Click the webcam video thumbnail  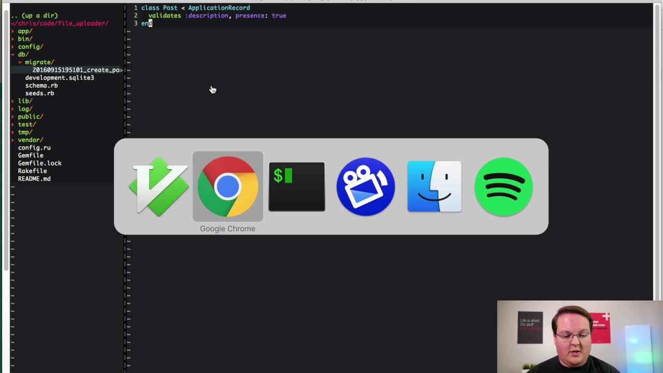pyautogui.click(x=580, y=337)
